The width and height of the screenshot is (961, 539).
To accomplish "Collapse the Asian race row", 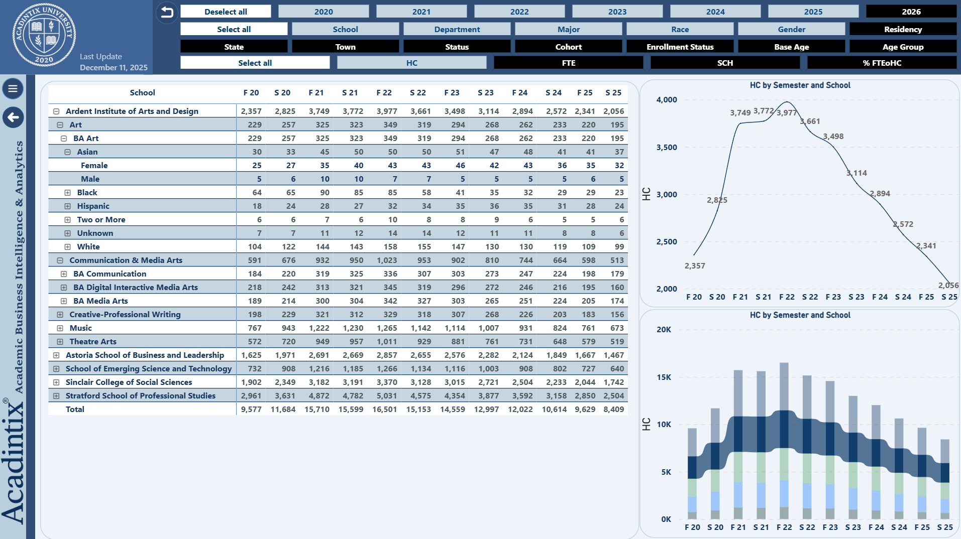I will 67,152.
